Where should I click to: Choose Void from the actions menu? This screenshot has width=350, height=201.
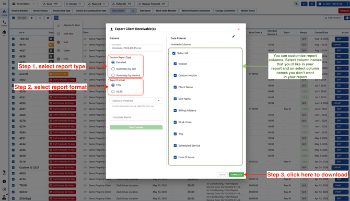(68, 42)
